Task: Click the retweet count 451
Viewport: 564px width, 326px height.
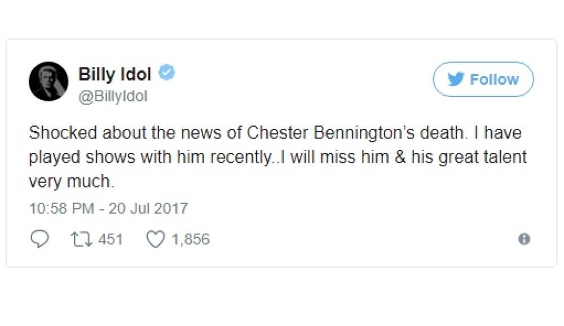Action: 111,239
